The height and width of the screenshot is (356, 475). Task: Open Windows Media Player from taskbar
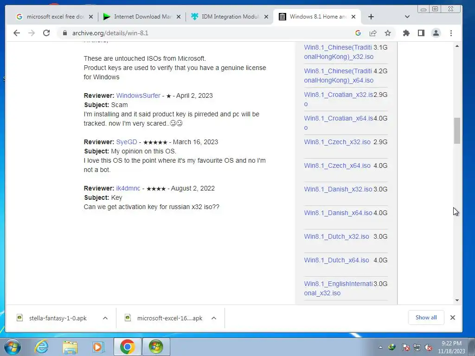coord(98,347)
